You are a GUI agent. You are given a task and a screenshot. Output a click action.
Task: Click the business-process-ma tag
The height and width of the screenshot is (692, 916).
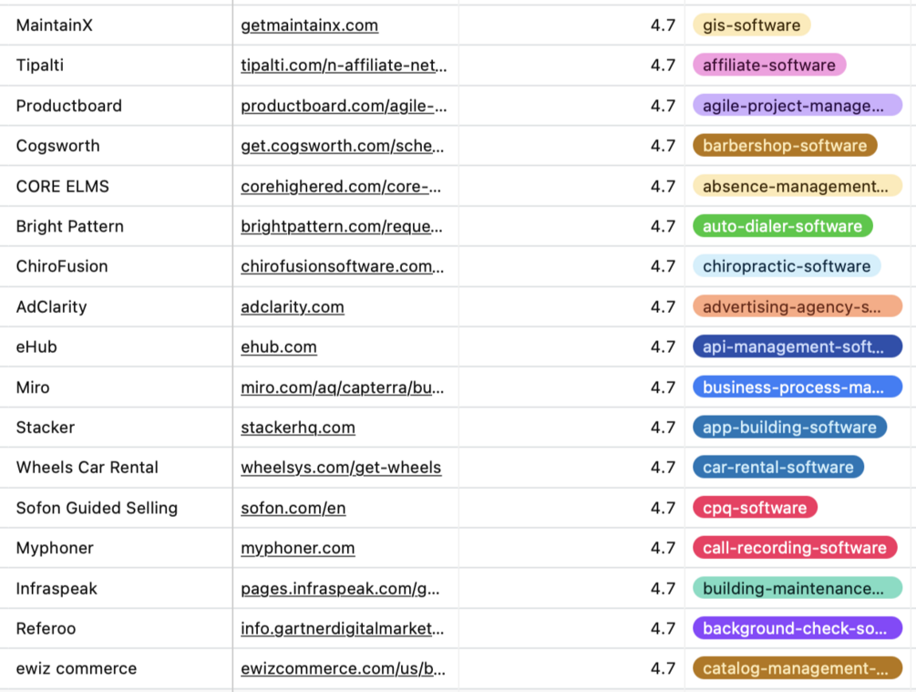click(798, 387)
